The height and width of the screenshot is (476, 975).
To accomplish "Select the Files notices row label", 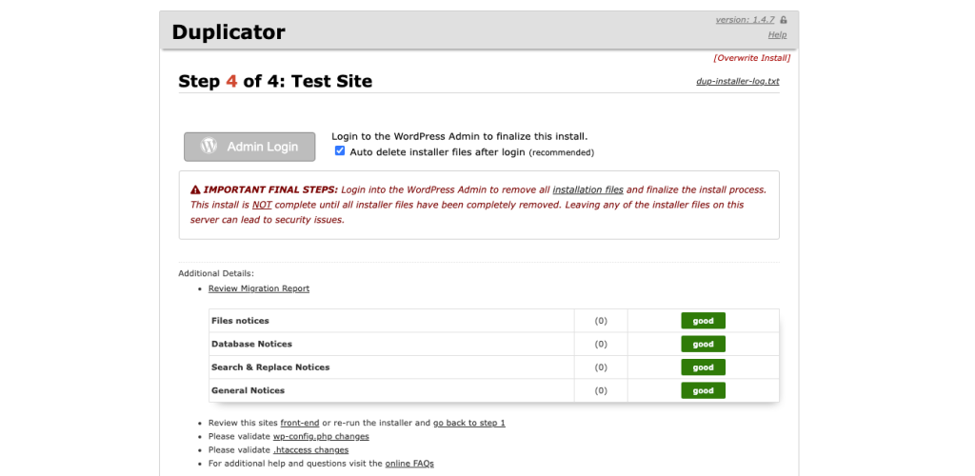I will click(240, 321).
